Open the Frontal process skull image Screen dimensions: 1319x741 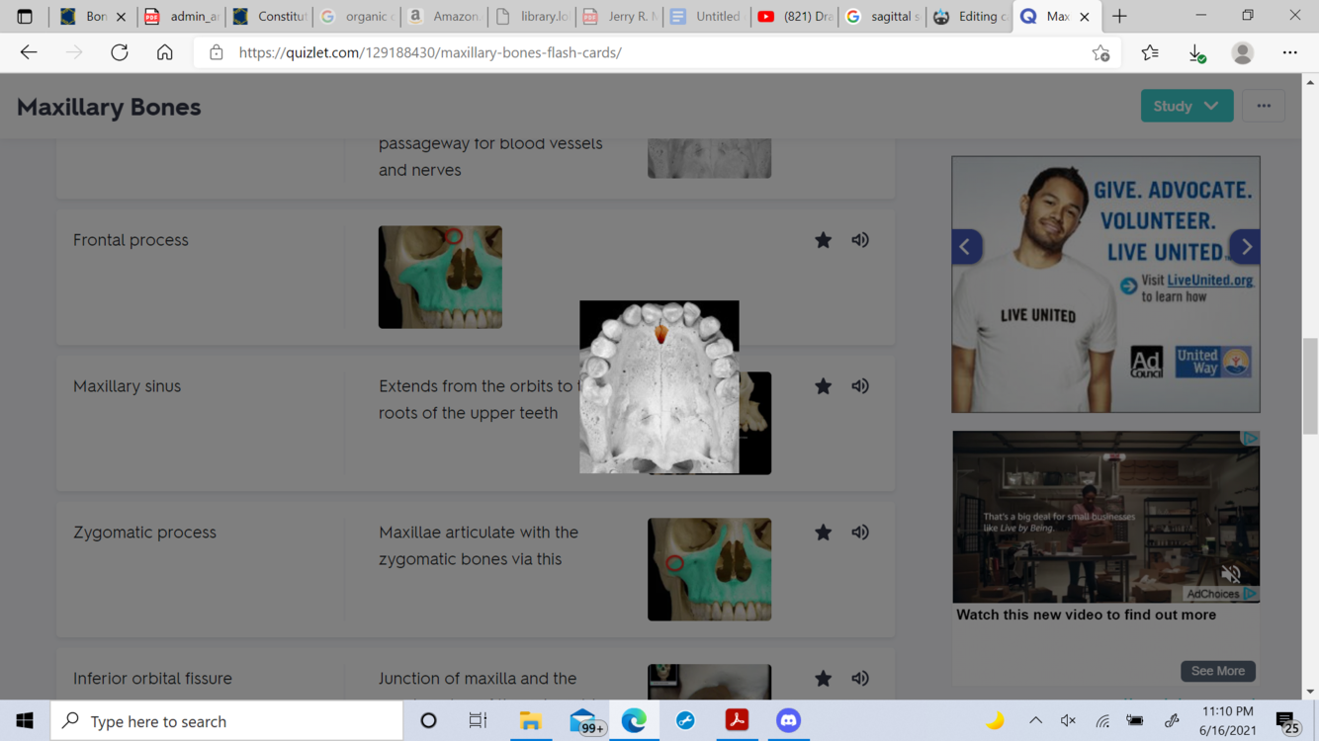coord(440,277)
